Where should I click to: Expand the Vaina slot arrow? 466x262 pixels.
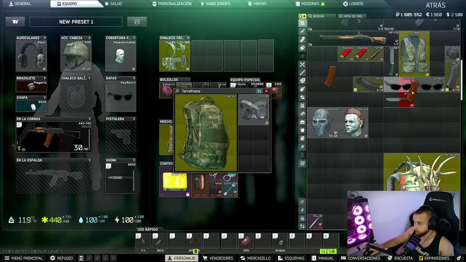pos(134,160)
